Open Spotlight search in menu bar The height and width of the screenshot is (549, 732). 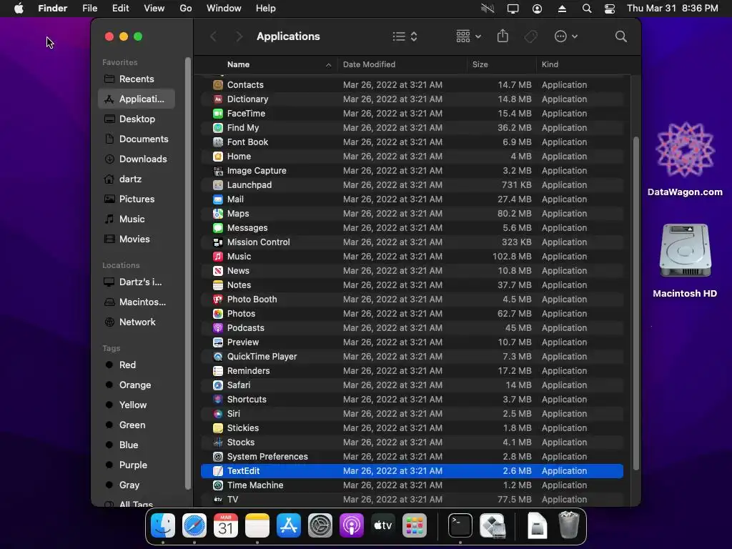click(587, 9)
